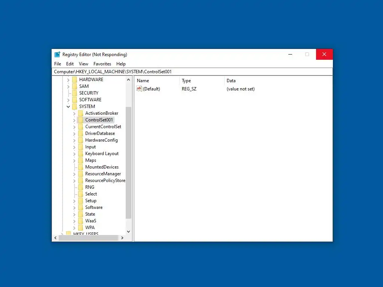383x287 pixels.
Task: Click the HardwareConfig folder icon
Action: point(81,140)
